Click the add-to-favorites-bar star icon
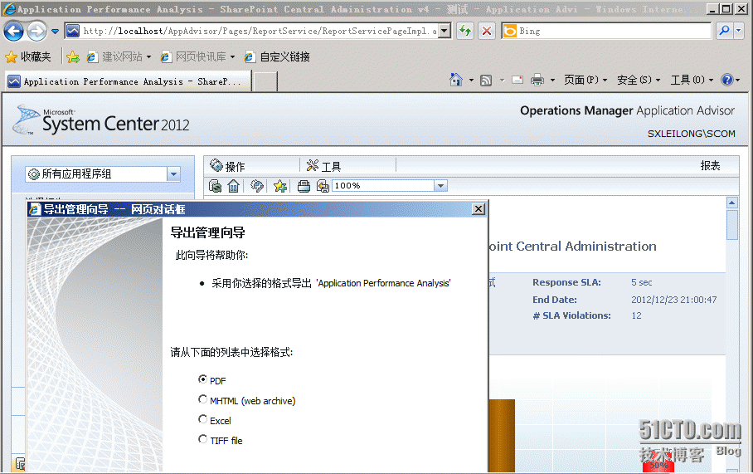Viewport: 753px width, 474px height. pyautogui.click(x=73, y=57)
